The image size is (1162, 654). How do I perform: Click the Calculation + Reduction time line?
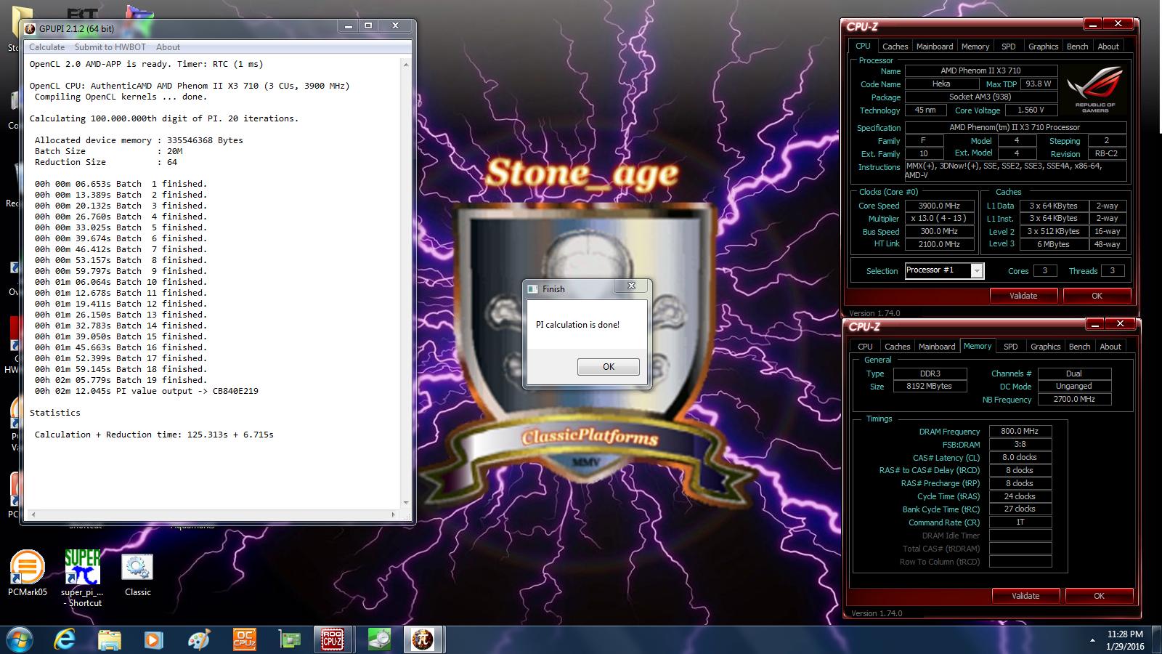point(154,435)
